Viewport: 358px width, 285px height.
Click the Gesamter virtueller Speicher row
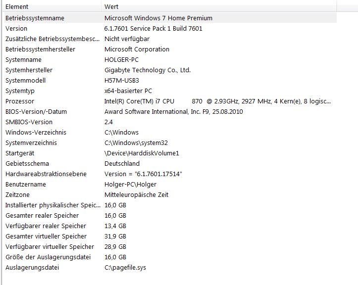point(46,237)
